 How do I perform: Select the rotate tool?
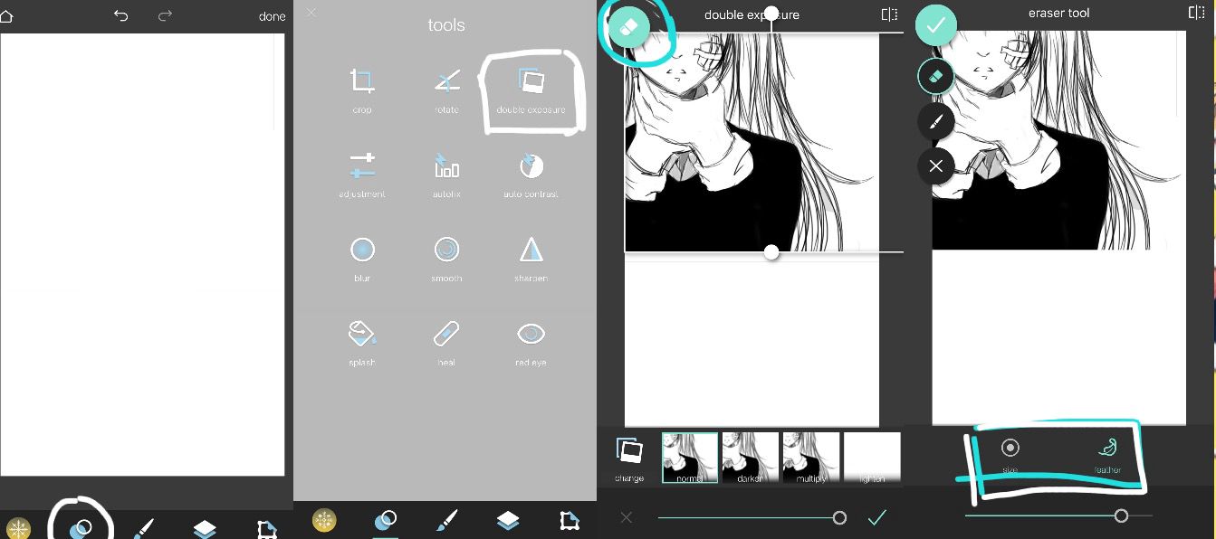pos(446,90)
